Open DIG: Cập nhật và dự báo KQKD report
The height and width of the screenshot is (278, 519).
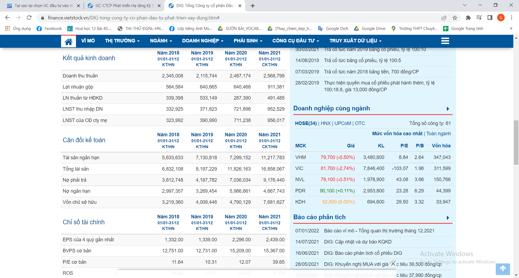(x=358, y=242)
